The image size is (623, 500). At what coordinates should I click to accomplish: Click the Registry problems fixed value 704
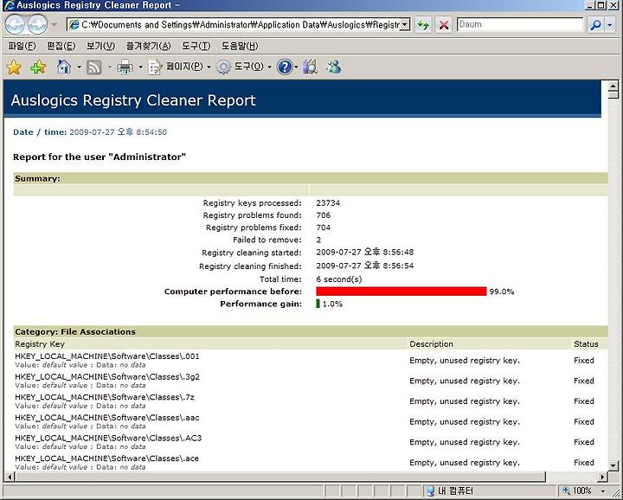click(323, 228)
